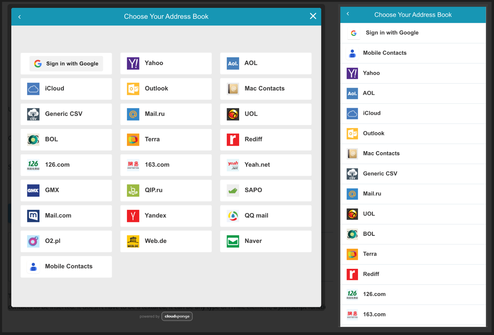Click Rediff icon in desktop dialog grid

(x=233, y=140)
